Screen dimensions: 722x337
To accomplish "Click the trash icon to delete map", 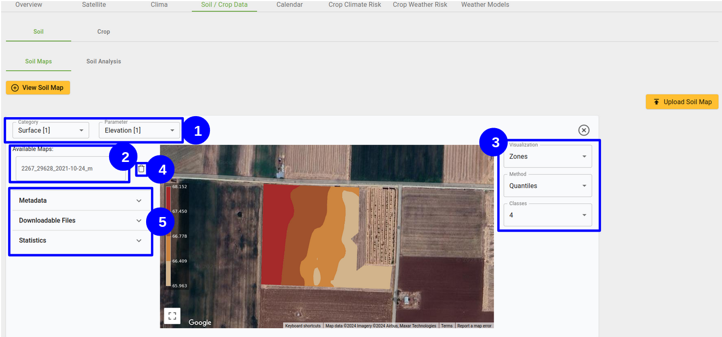I will 141,169.
